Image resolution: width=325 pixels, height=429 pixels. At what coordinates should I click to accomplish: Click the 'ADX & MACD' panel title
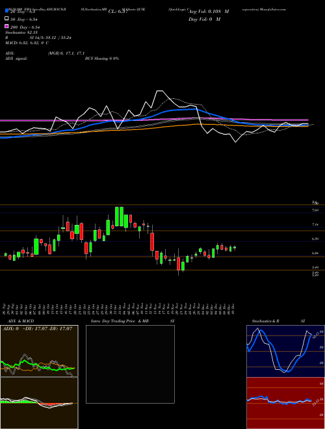(x=21, y=321)
